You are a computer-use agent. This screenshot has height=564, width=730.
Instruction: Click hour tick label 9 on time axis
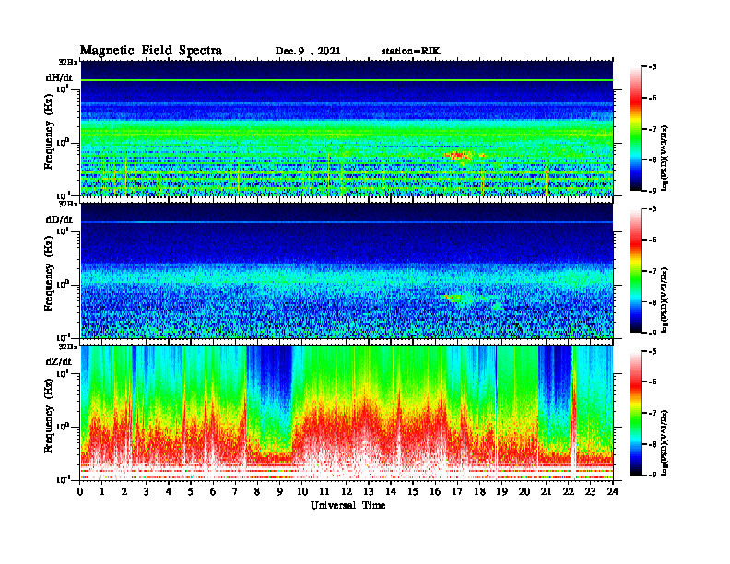coord(280,491)
